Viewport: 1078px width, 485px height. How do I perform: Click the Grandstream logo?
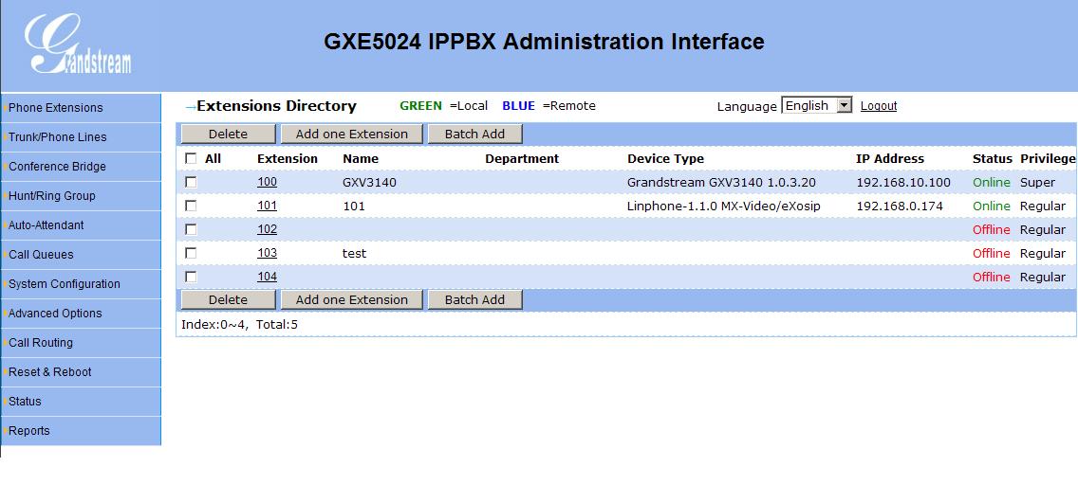(x=79, y=45)
